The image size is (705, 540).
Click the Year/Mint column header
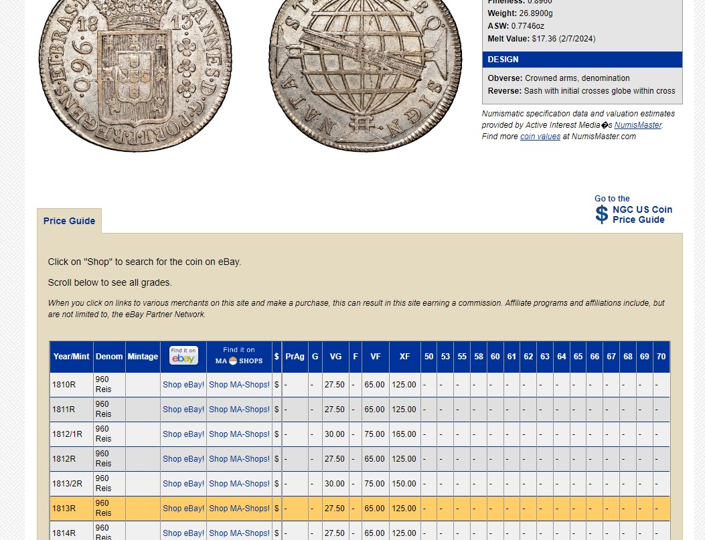(x=71, y=357)
